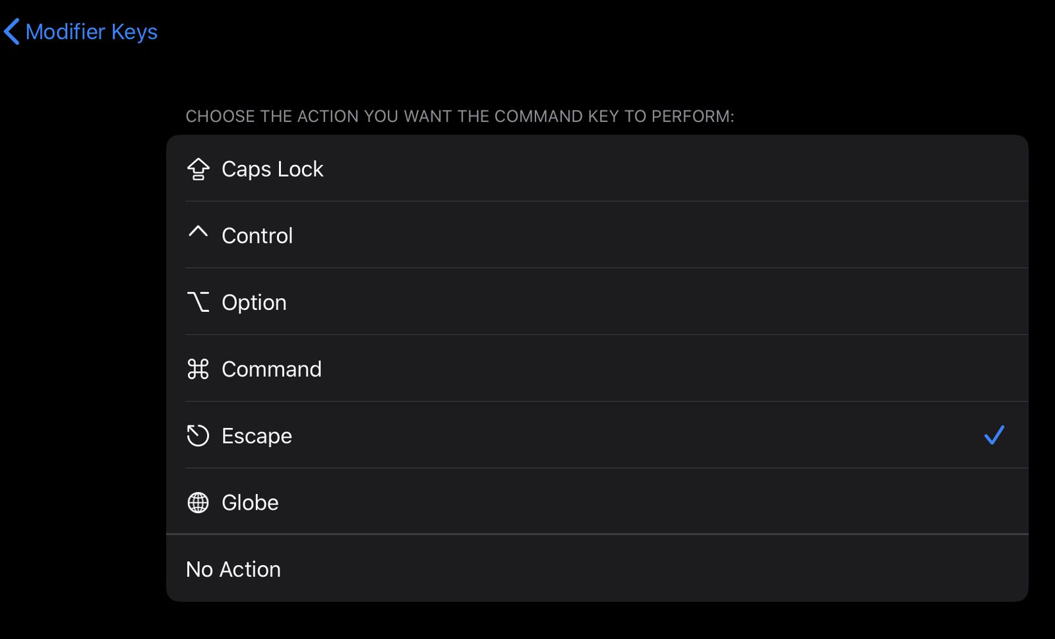Select Control as the Command key action
1055x639 pixels.
[462, 235]
